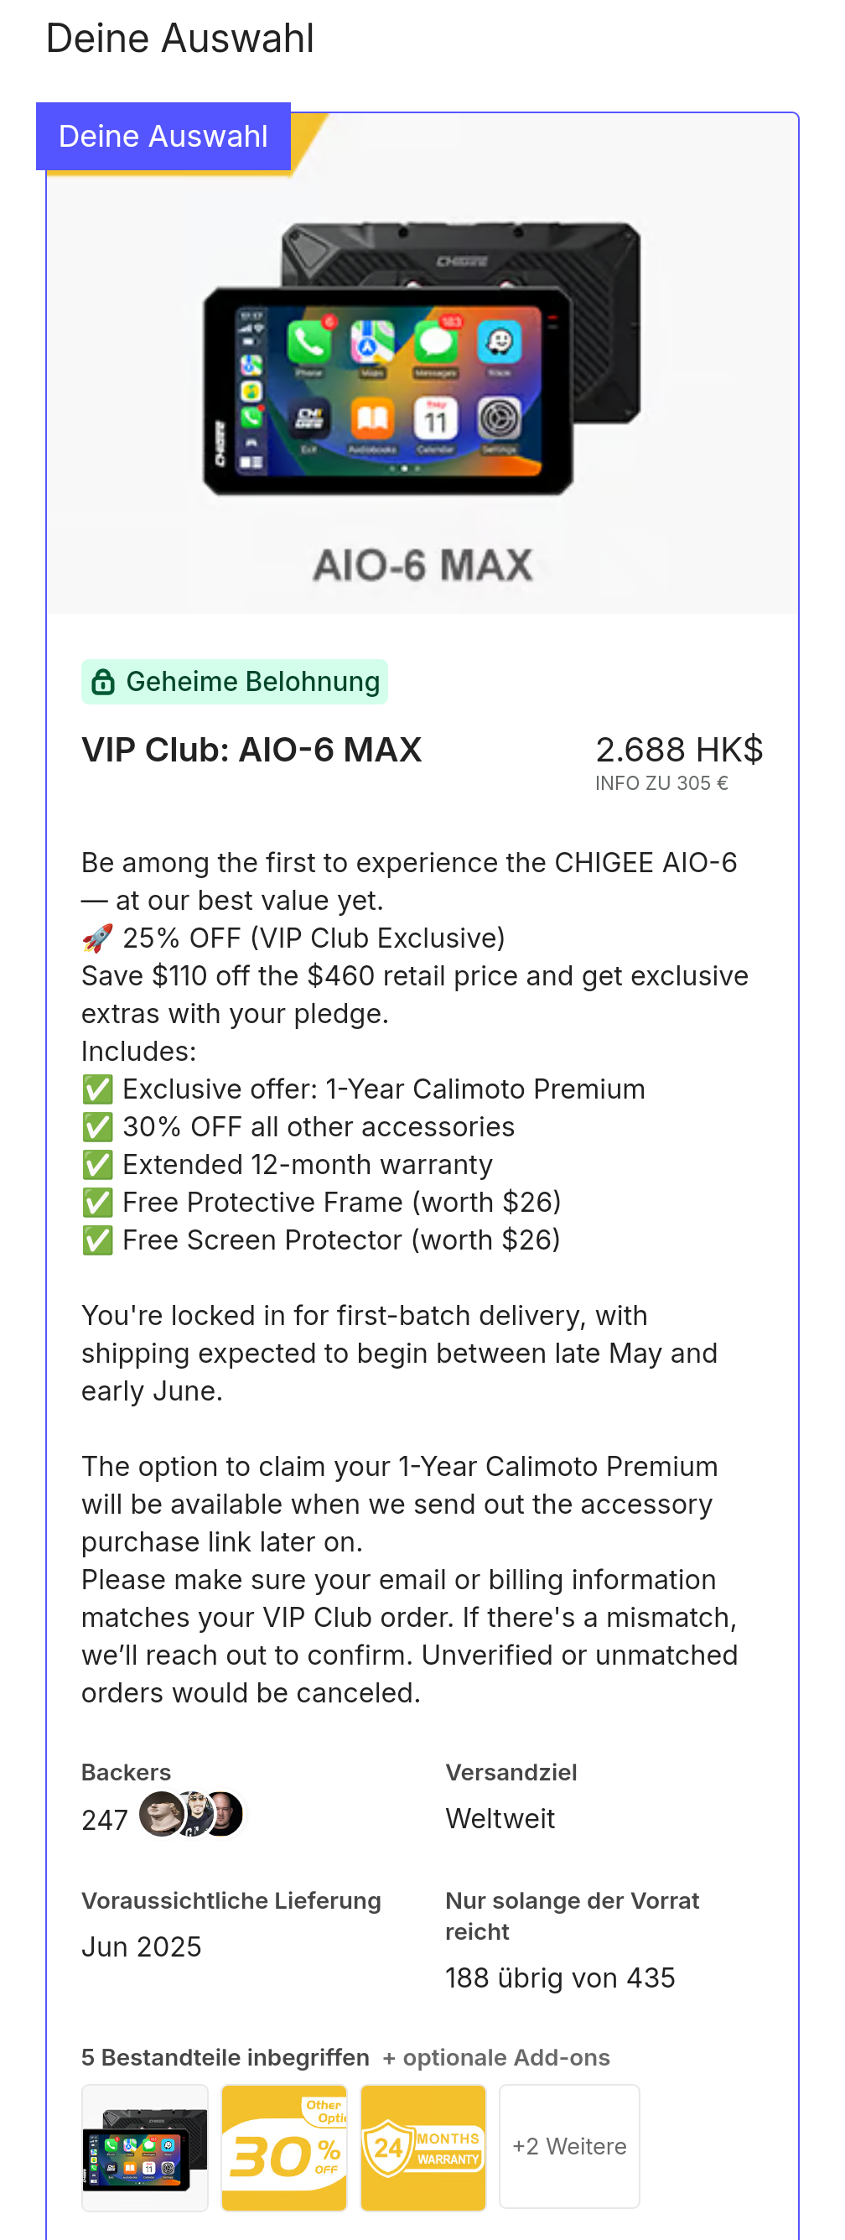Click the Deine Auswahl blue label tab

163,137
